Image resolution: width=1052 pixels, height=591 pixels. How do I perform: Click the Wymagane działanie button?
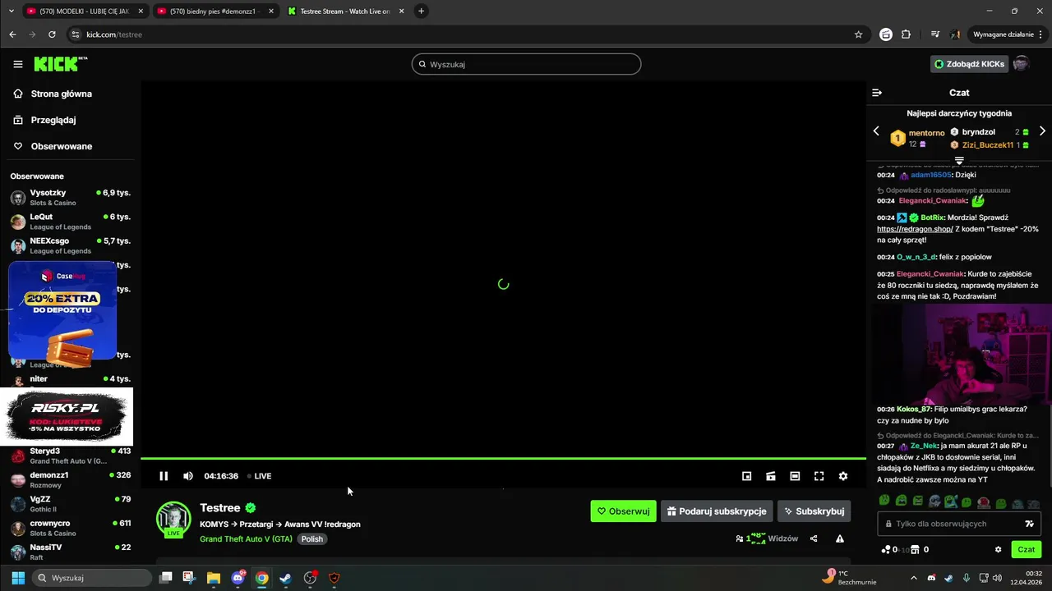click(x=1004, y=34)
